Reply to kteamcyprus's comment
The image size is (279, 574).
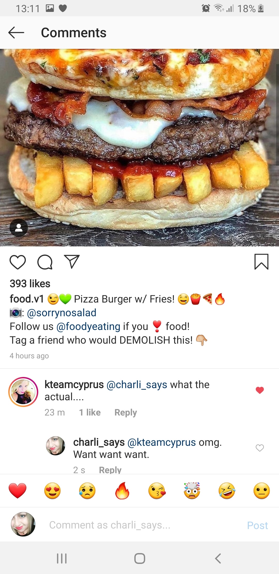pos(126,412)
